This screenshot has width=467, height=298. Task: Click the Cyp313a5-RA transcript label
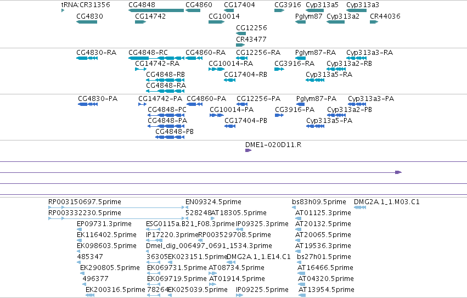(329, 75)
